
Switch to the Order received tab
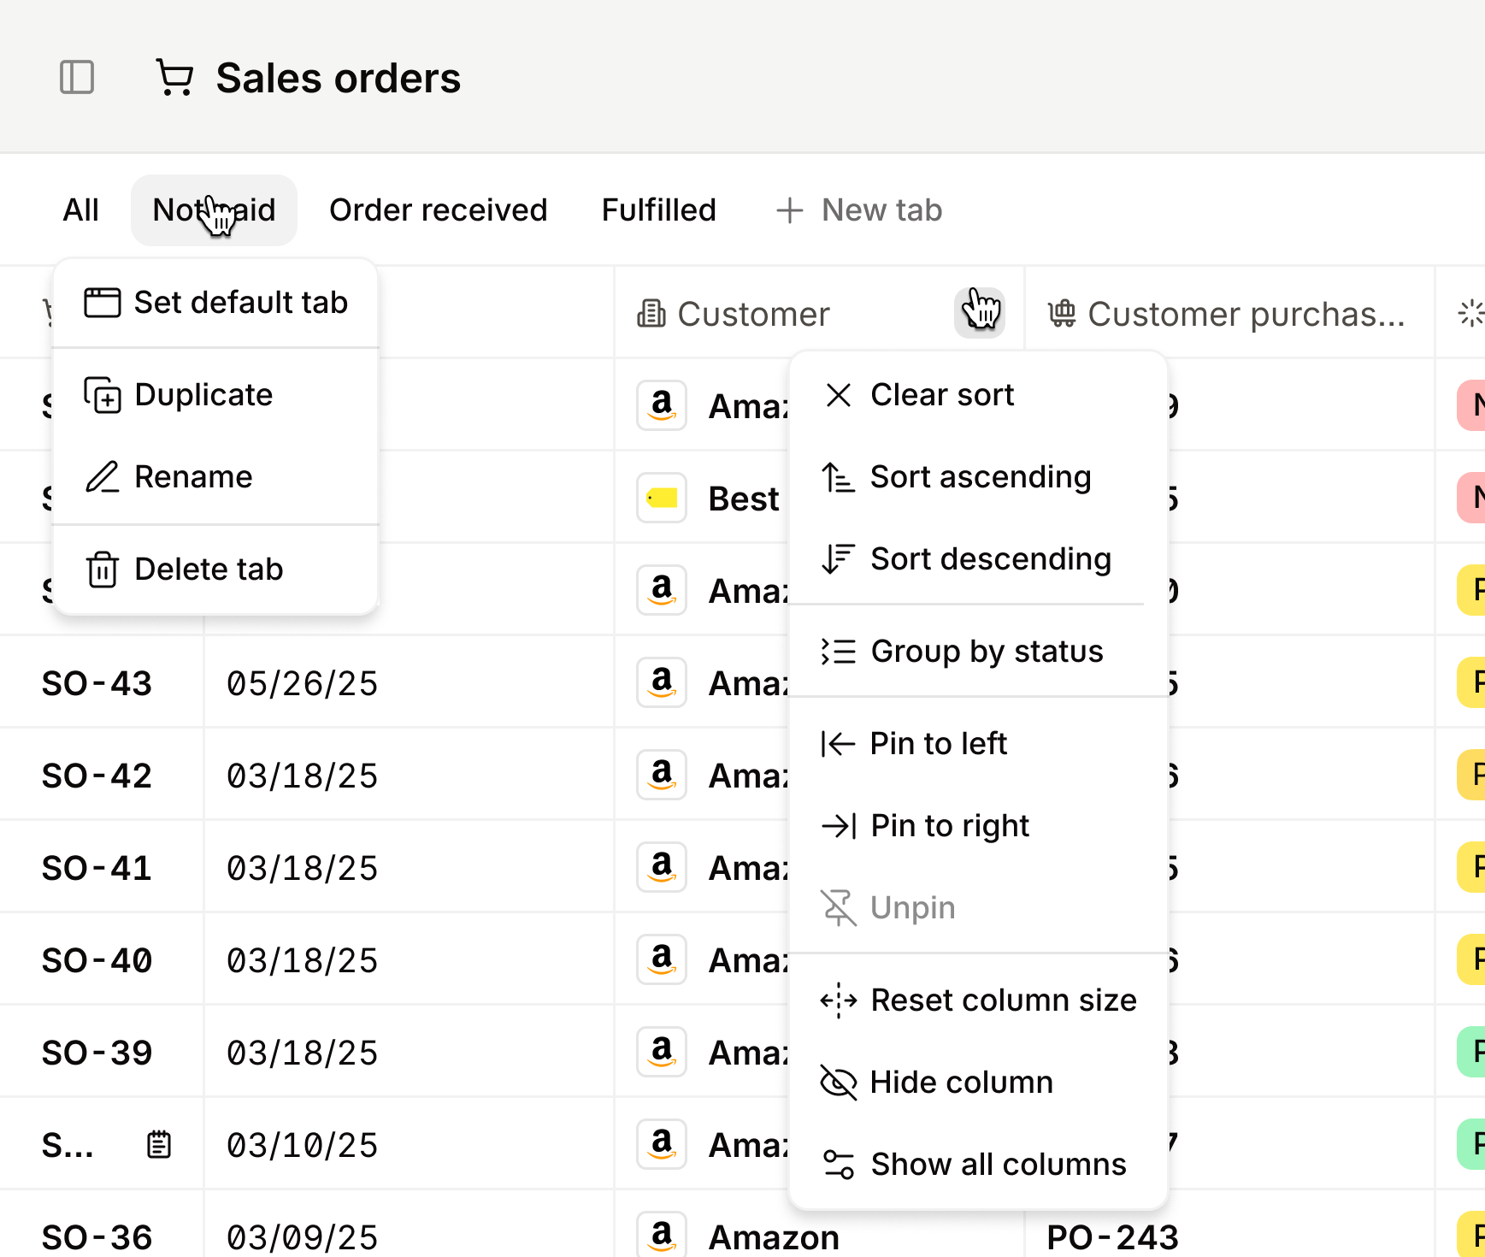point(438,210)
